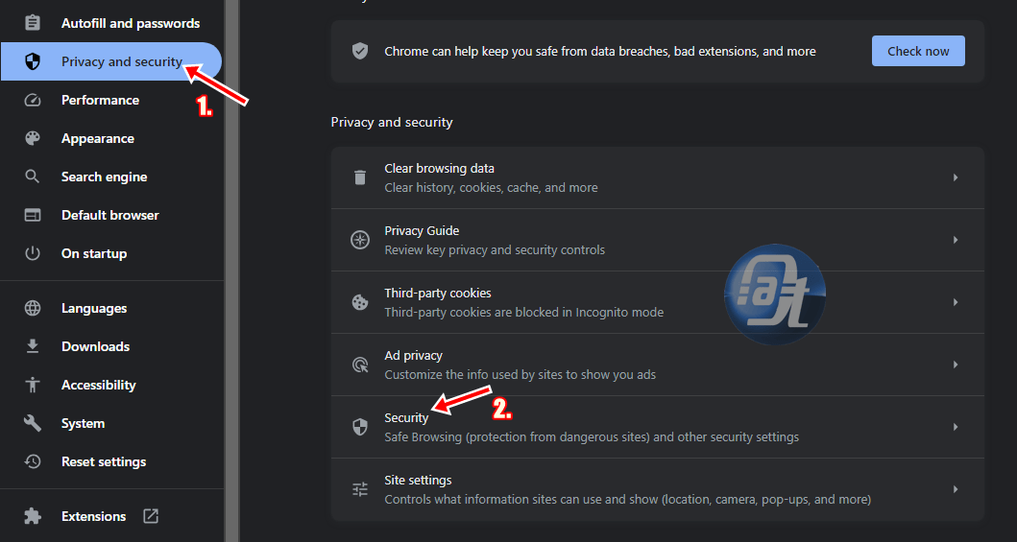Screen dimensions: 1017x542
Task: Click the Clear browsing data trash icon
Action: pos(360,177)
